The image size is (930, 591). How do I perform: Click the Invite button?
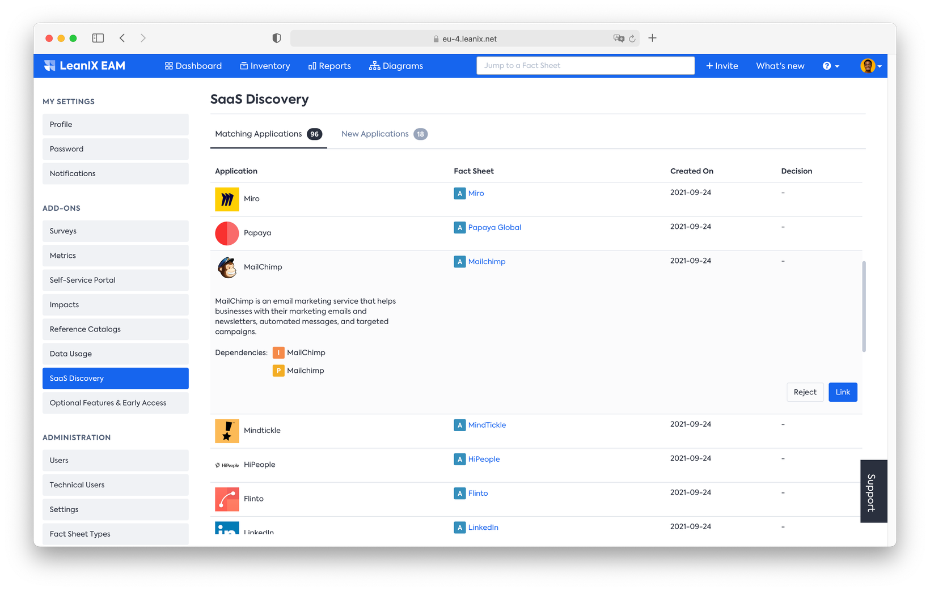point(722,66)
